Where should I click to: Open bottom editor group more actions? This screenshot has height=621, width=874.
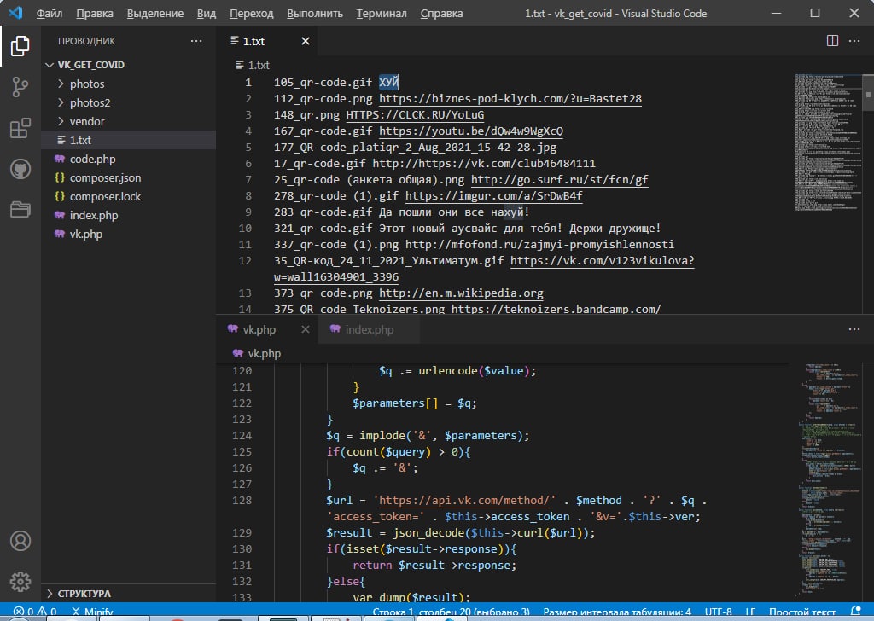(854, 329)
